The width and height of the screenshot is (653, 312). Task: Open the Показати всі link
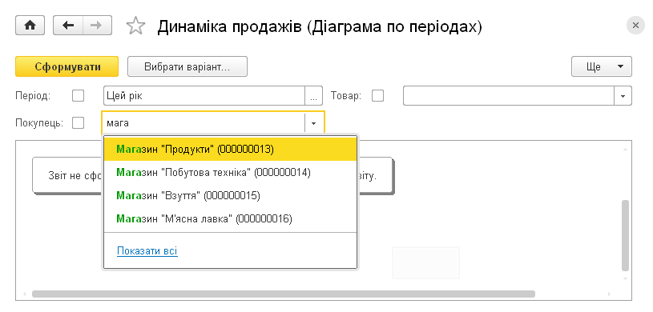pyautogui.click(x=147, y=251)
